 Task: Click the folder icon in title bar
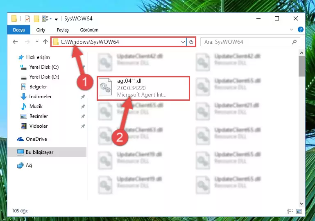click(x=14, y=18)
